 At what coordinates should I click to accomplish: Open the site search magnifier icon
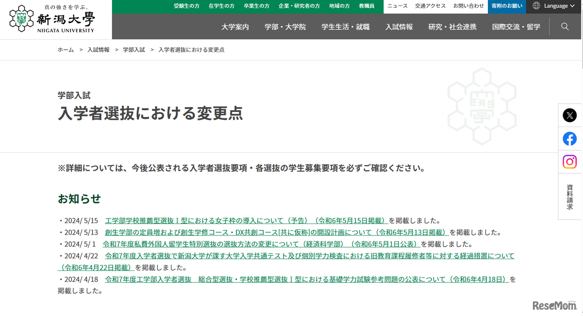565,26
